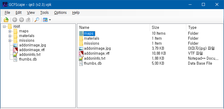Click addoninfo.txt notepad icon in tree

(x=15, y=55)
